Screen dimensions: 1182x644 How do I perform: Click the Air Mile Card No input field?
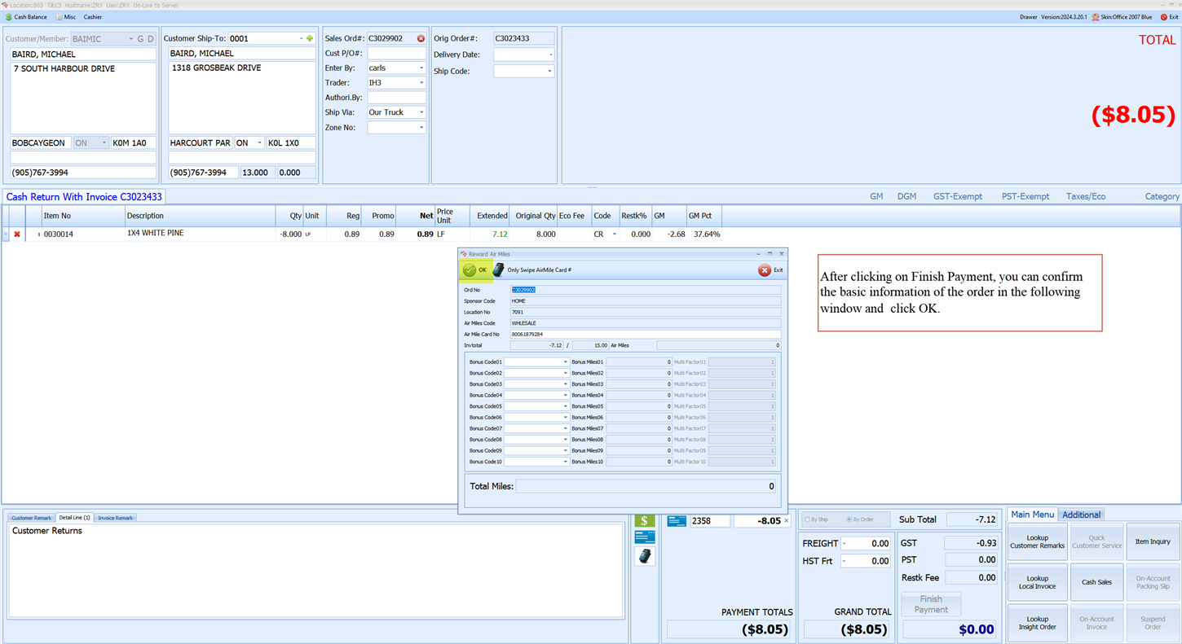point(644,334)
